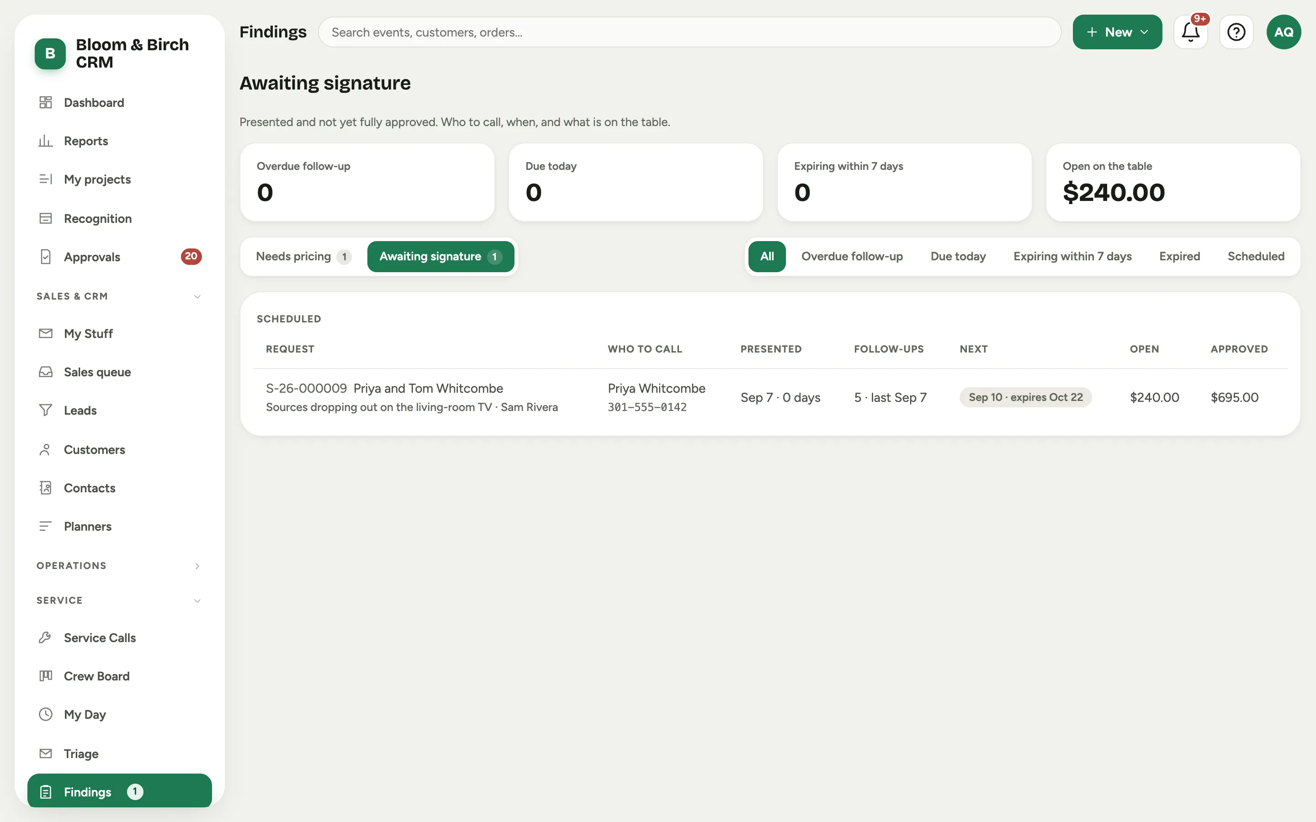This screenshot has width=1316, height=822.
Task: Click the Approvals 20 count badge
Action: [191, 257]
